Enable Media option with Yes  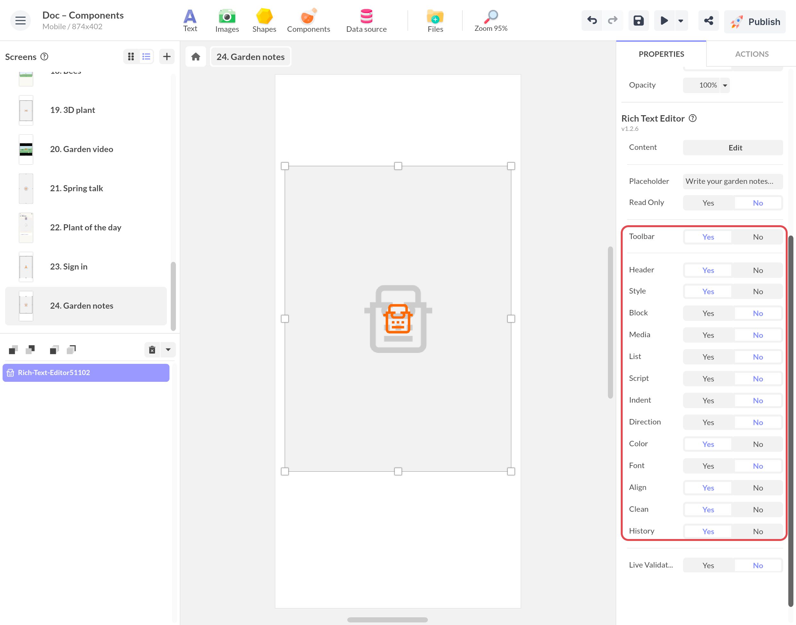pos(708,335)
